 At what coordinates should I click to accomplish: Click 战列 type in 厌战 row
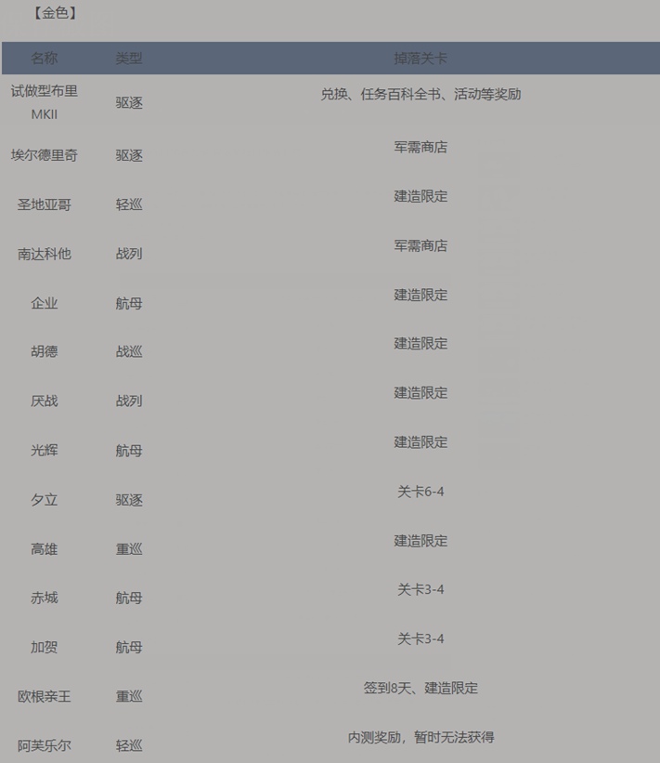click(129, 401)
